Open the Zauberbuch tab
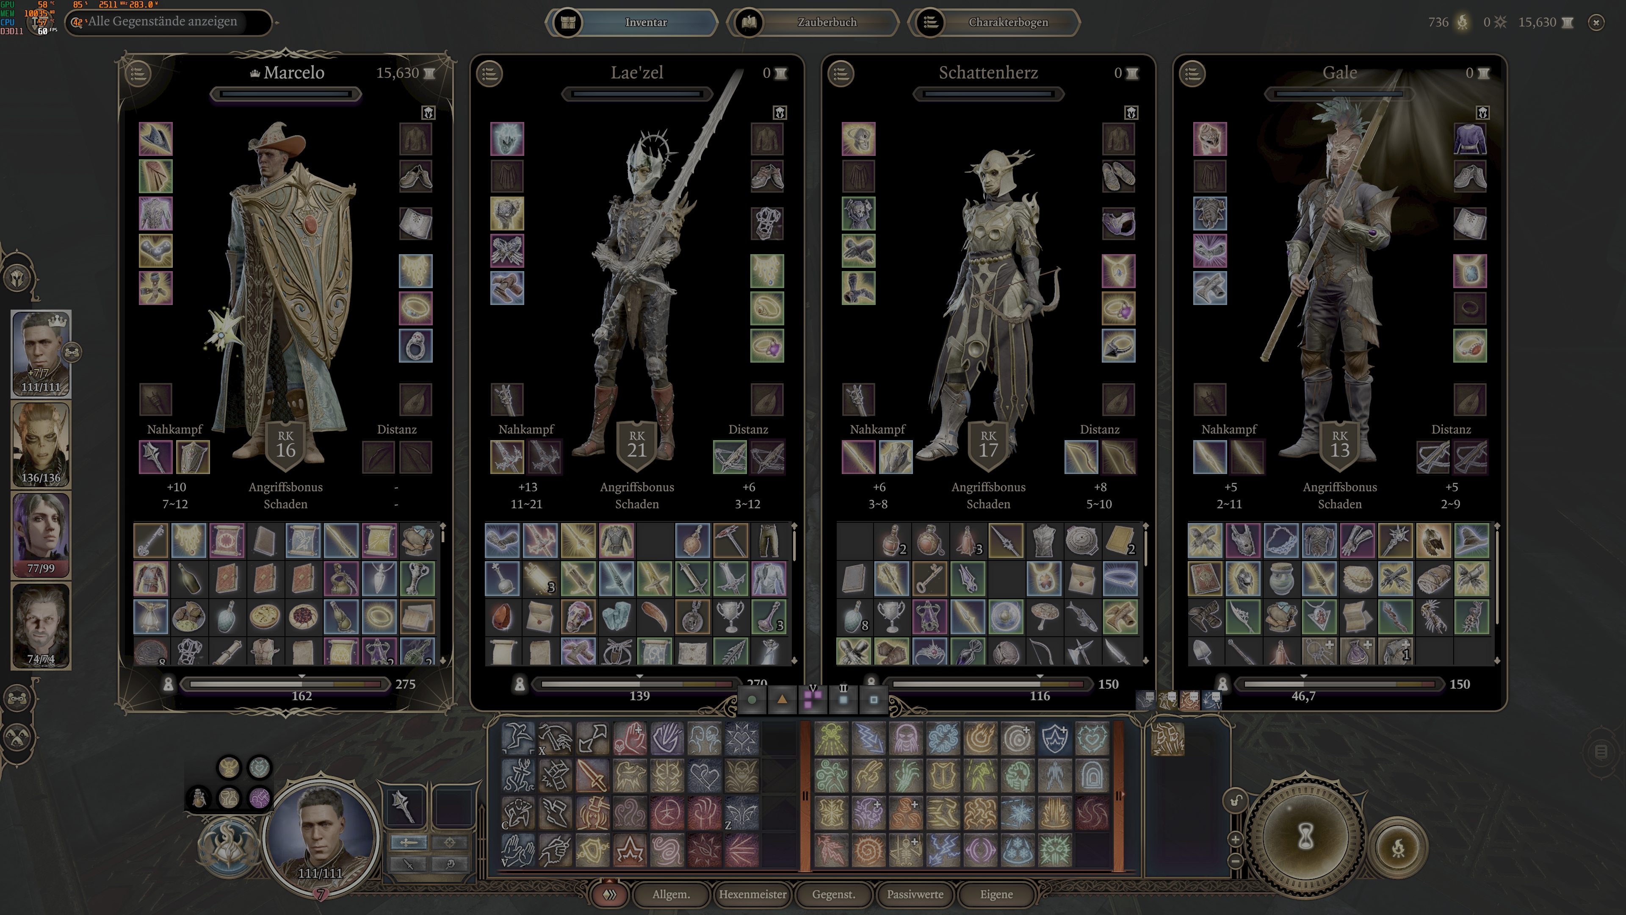 click(x=826, y=22)
